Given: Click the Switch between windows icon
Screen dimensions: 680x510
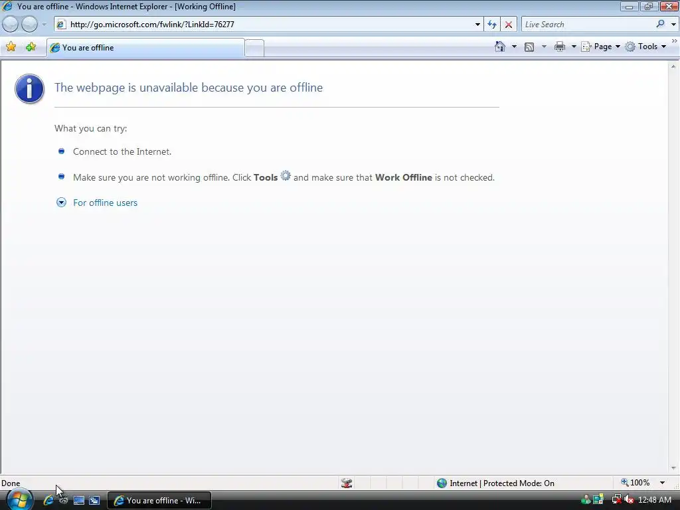Looking at the screenshot, I should click(94, 500).
